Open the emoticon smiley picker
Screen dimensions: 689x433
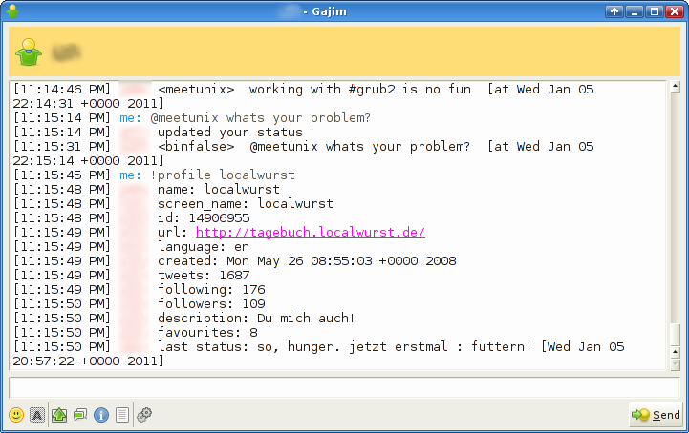tap(16, 415)
